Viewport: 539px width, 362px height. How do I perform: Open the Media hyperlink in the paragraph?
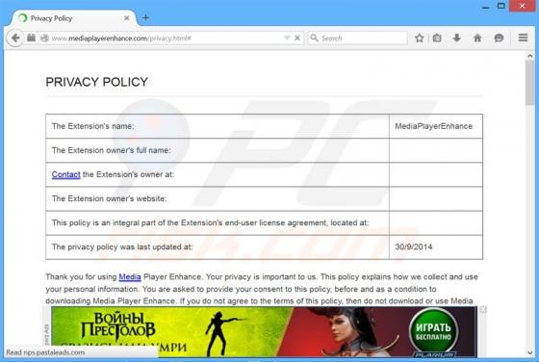(x=130, y=277)
